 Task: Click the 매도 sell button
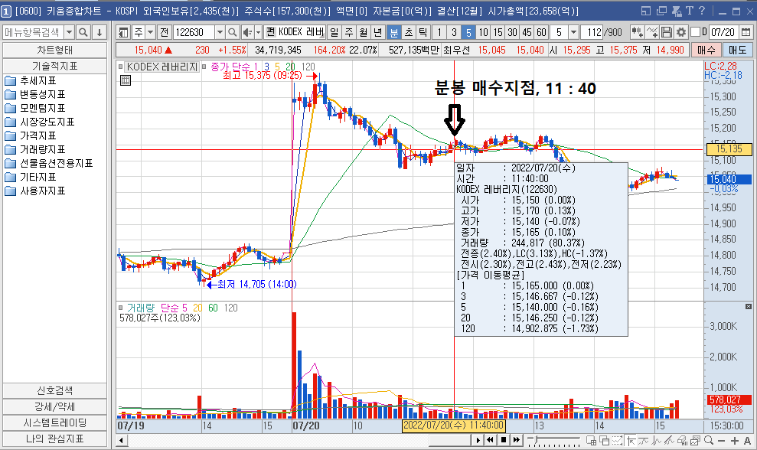(x=737, y=50)
